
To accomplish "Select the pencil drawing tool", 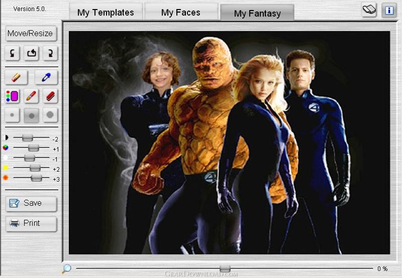I will pyautogui.click(x=31, y=96).
